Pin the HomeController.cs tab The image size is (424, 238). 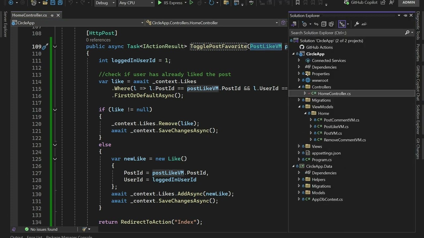[x=52, y=15]
